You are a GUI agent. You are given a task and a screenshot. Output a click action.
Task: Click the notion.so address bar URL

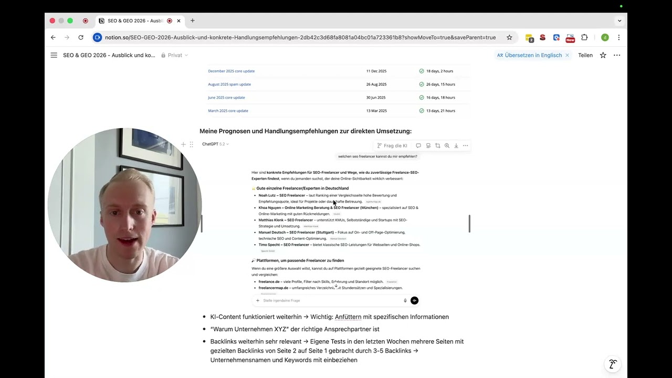300,37
